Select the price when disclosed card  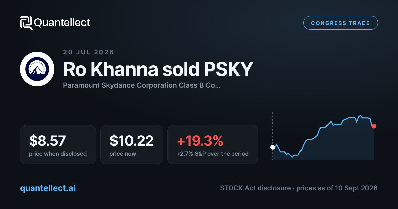click(58, 145)
